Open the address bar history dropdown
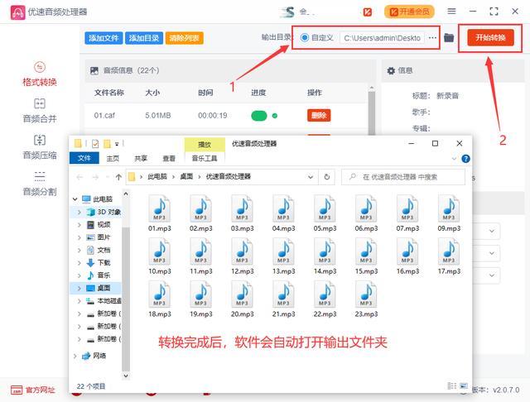This screenshot has height=402, width=530. coord(311,177)
